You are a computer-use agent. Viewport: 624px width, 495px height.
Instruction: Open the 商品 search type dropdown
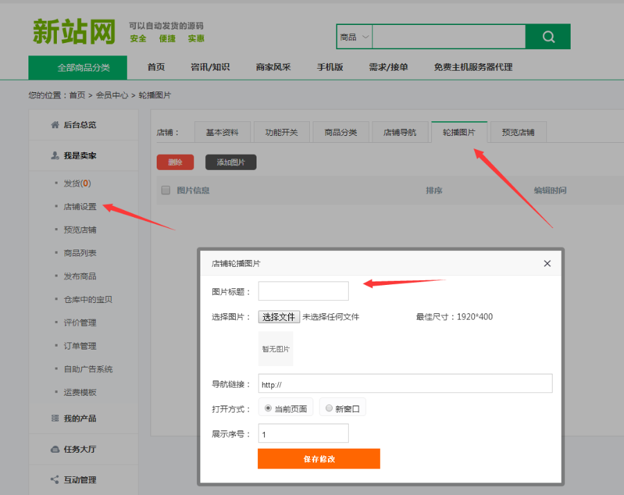pos(354,37)
